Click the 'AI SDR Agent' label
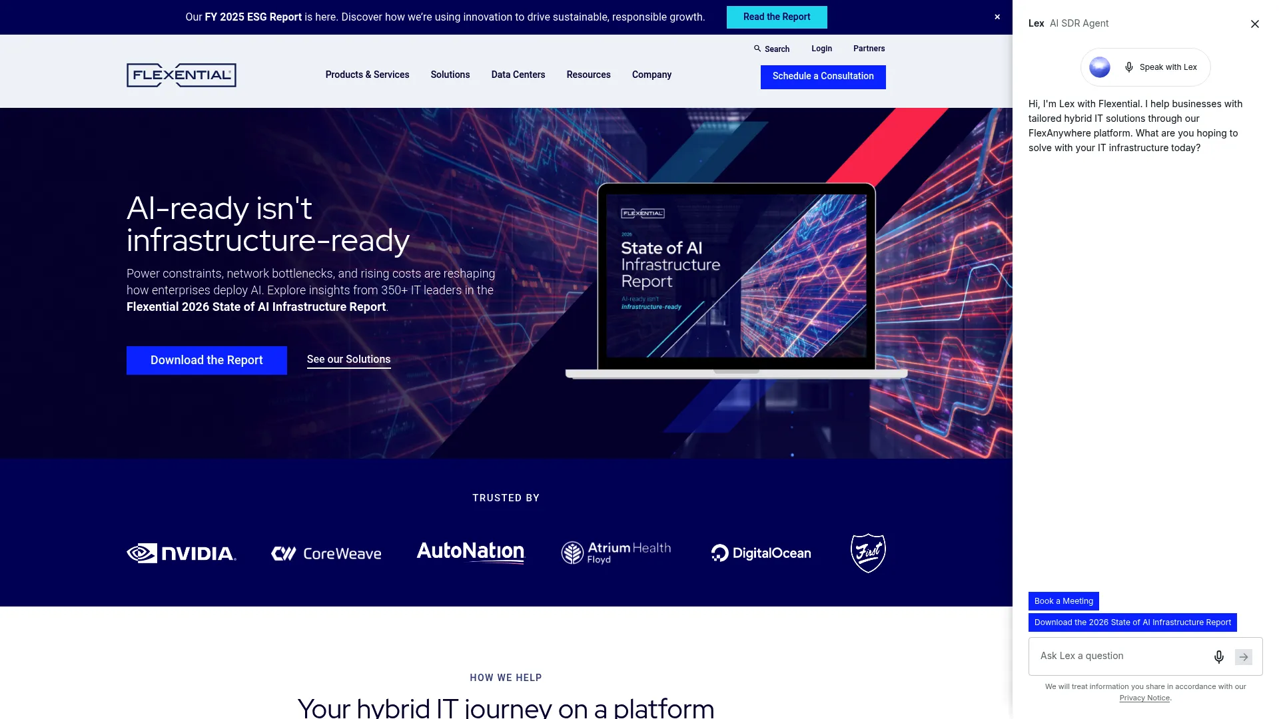Screen dimensions: 1279x719 1079,23
